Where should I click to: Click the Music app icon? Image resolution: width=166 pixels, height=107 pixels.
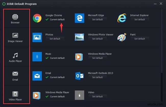37,57
